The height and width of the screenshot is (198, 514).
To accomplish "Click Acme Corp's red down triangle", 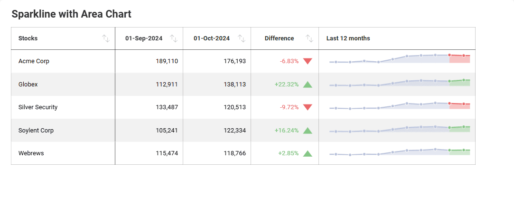I will click(x=308, y=61).
